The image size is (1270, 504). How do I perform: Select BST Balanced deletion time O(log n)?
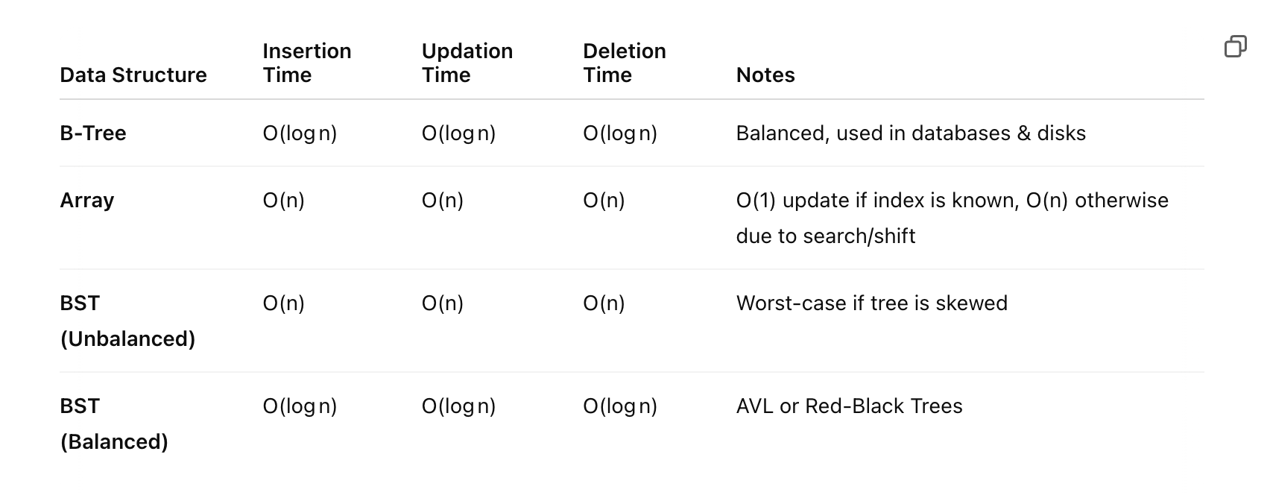pyautogui.click(x=620, y=406)
